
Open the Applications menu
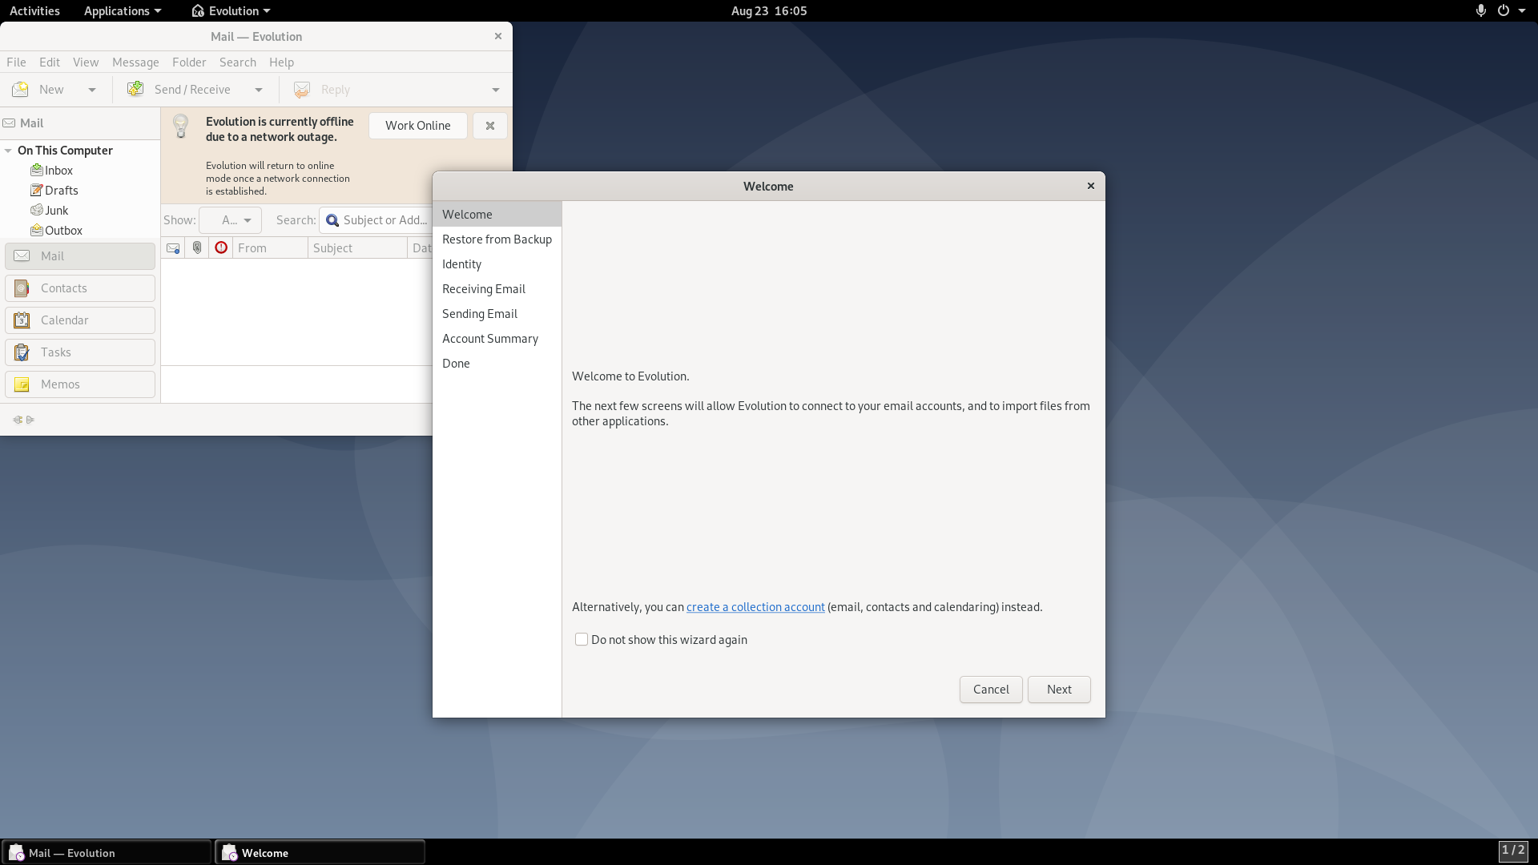[123, 10]
